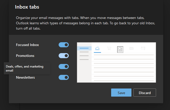
Task: Toggle the switch between Promotions and Newsletters
Action: [x=64, y=67]
